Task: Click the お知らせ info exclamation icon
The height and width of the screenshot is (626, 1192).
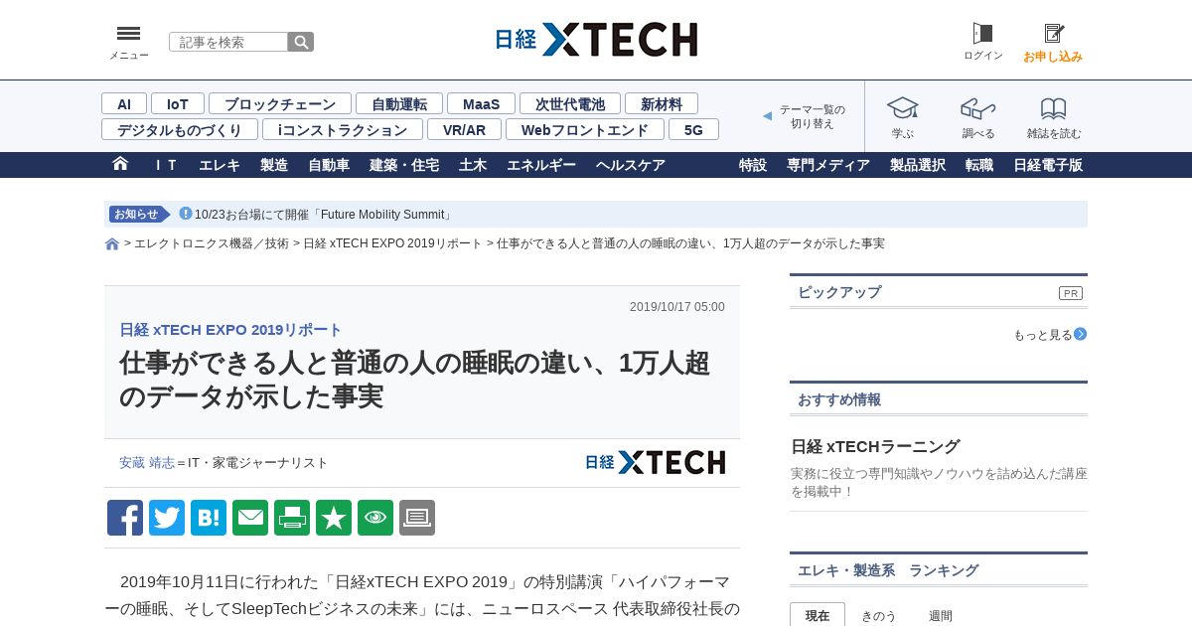Action: click(186, 214)
